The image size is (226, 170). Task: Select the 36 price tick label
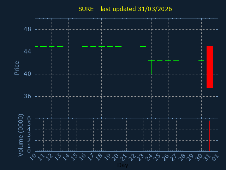(27, 96)
